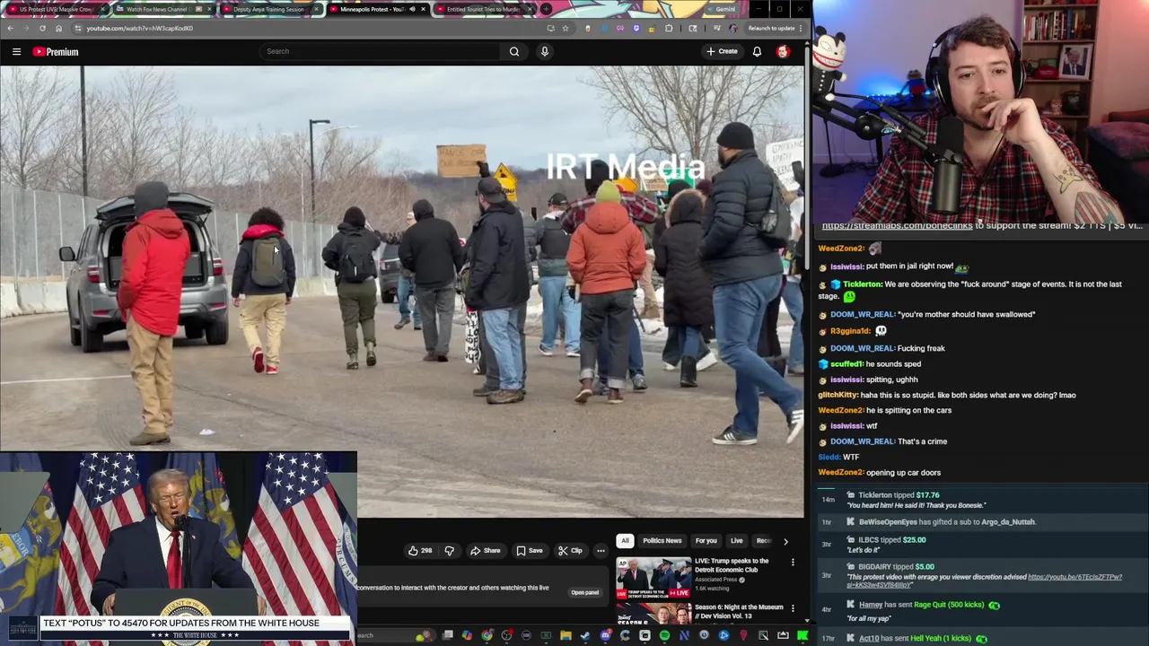This screenshot has width=1149, height=646.
Task: Click the Clip scissors button
Action: click(570, 551)
